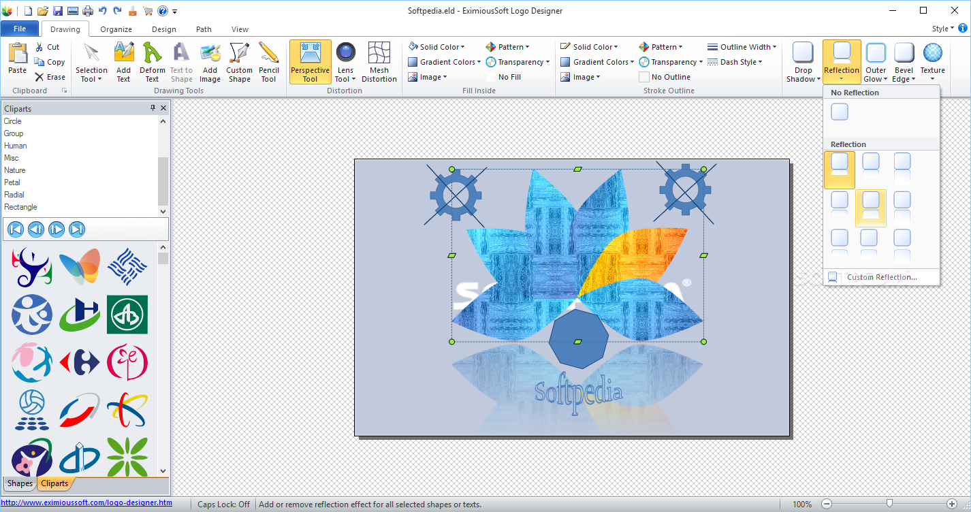Image resolution: width=971 pixels, height=512 pixels.
Task: Click the Erase command
Action: pyautogui.click(x=50, y=77)
